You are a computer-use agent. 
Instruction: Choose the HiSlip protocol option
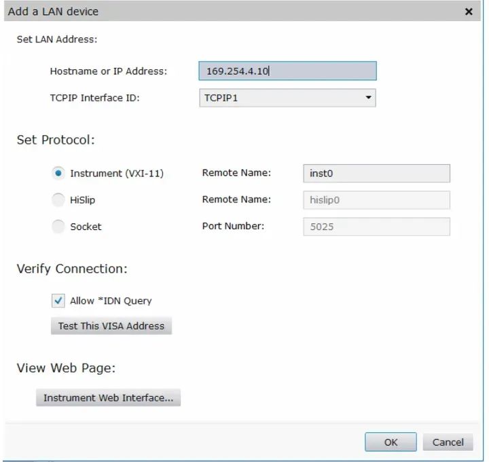(x=59, y=200)
